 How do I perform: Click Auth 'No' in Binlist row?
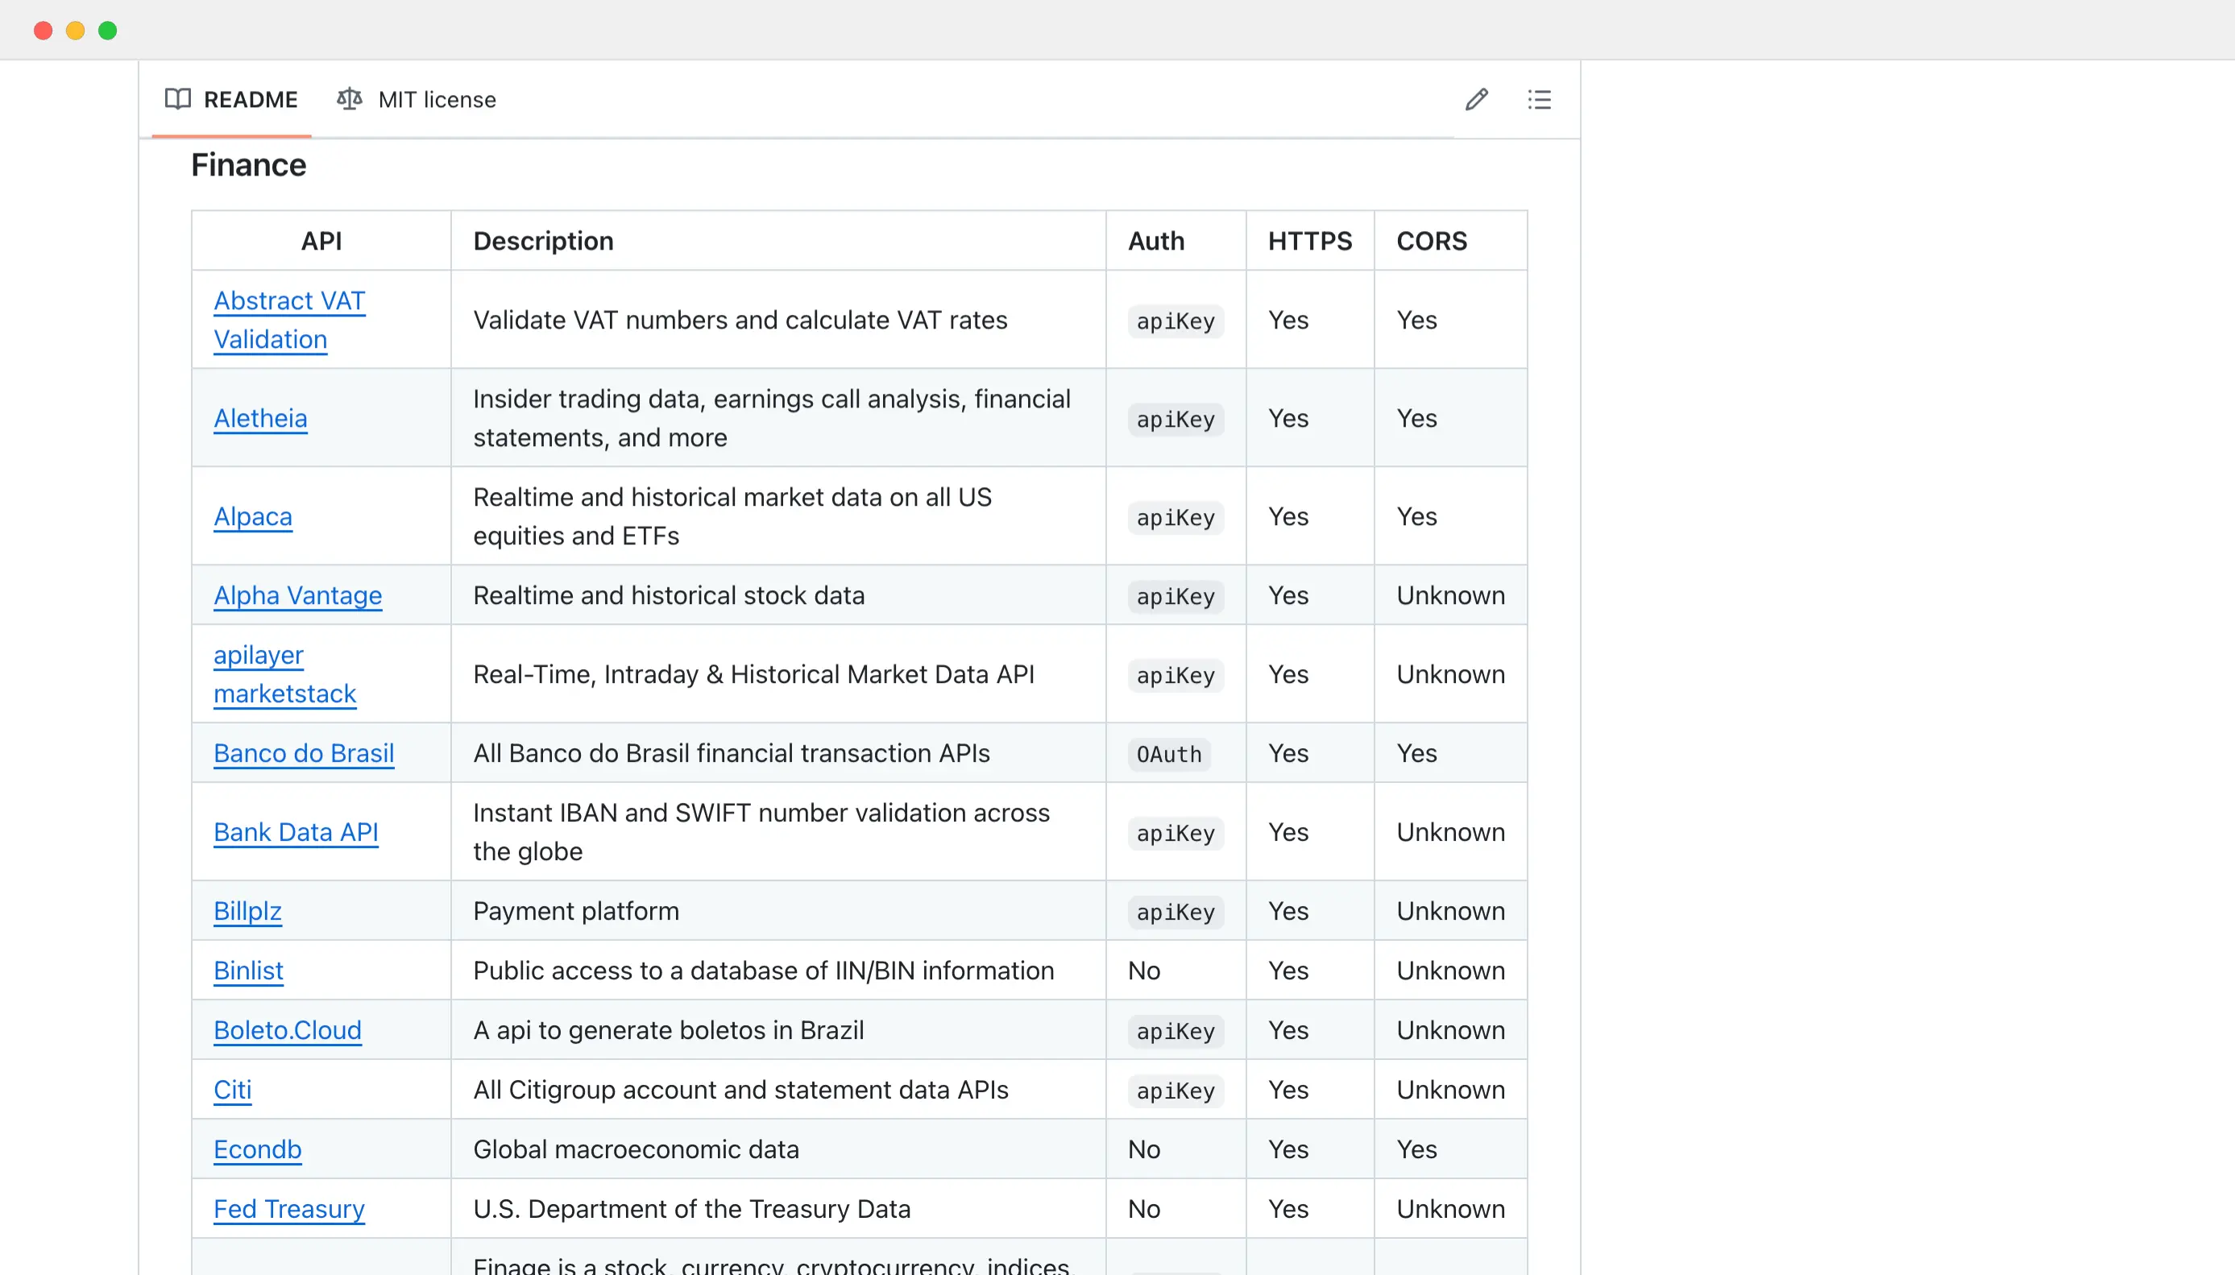click(1144, 971)
